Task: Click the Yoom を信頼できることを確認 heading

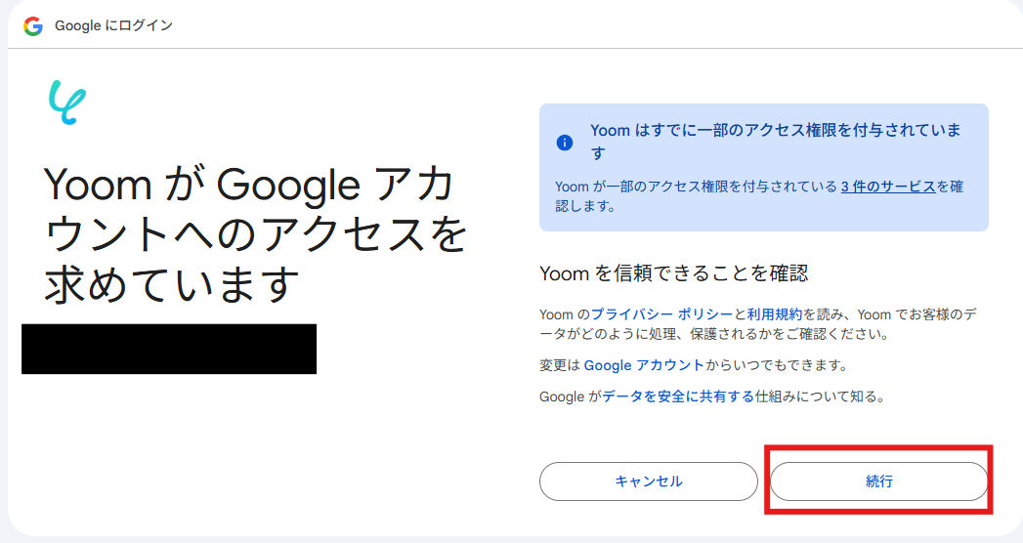Action: tap(674, 272)
